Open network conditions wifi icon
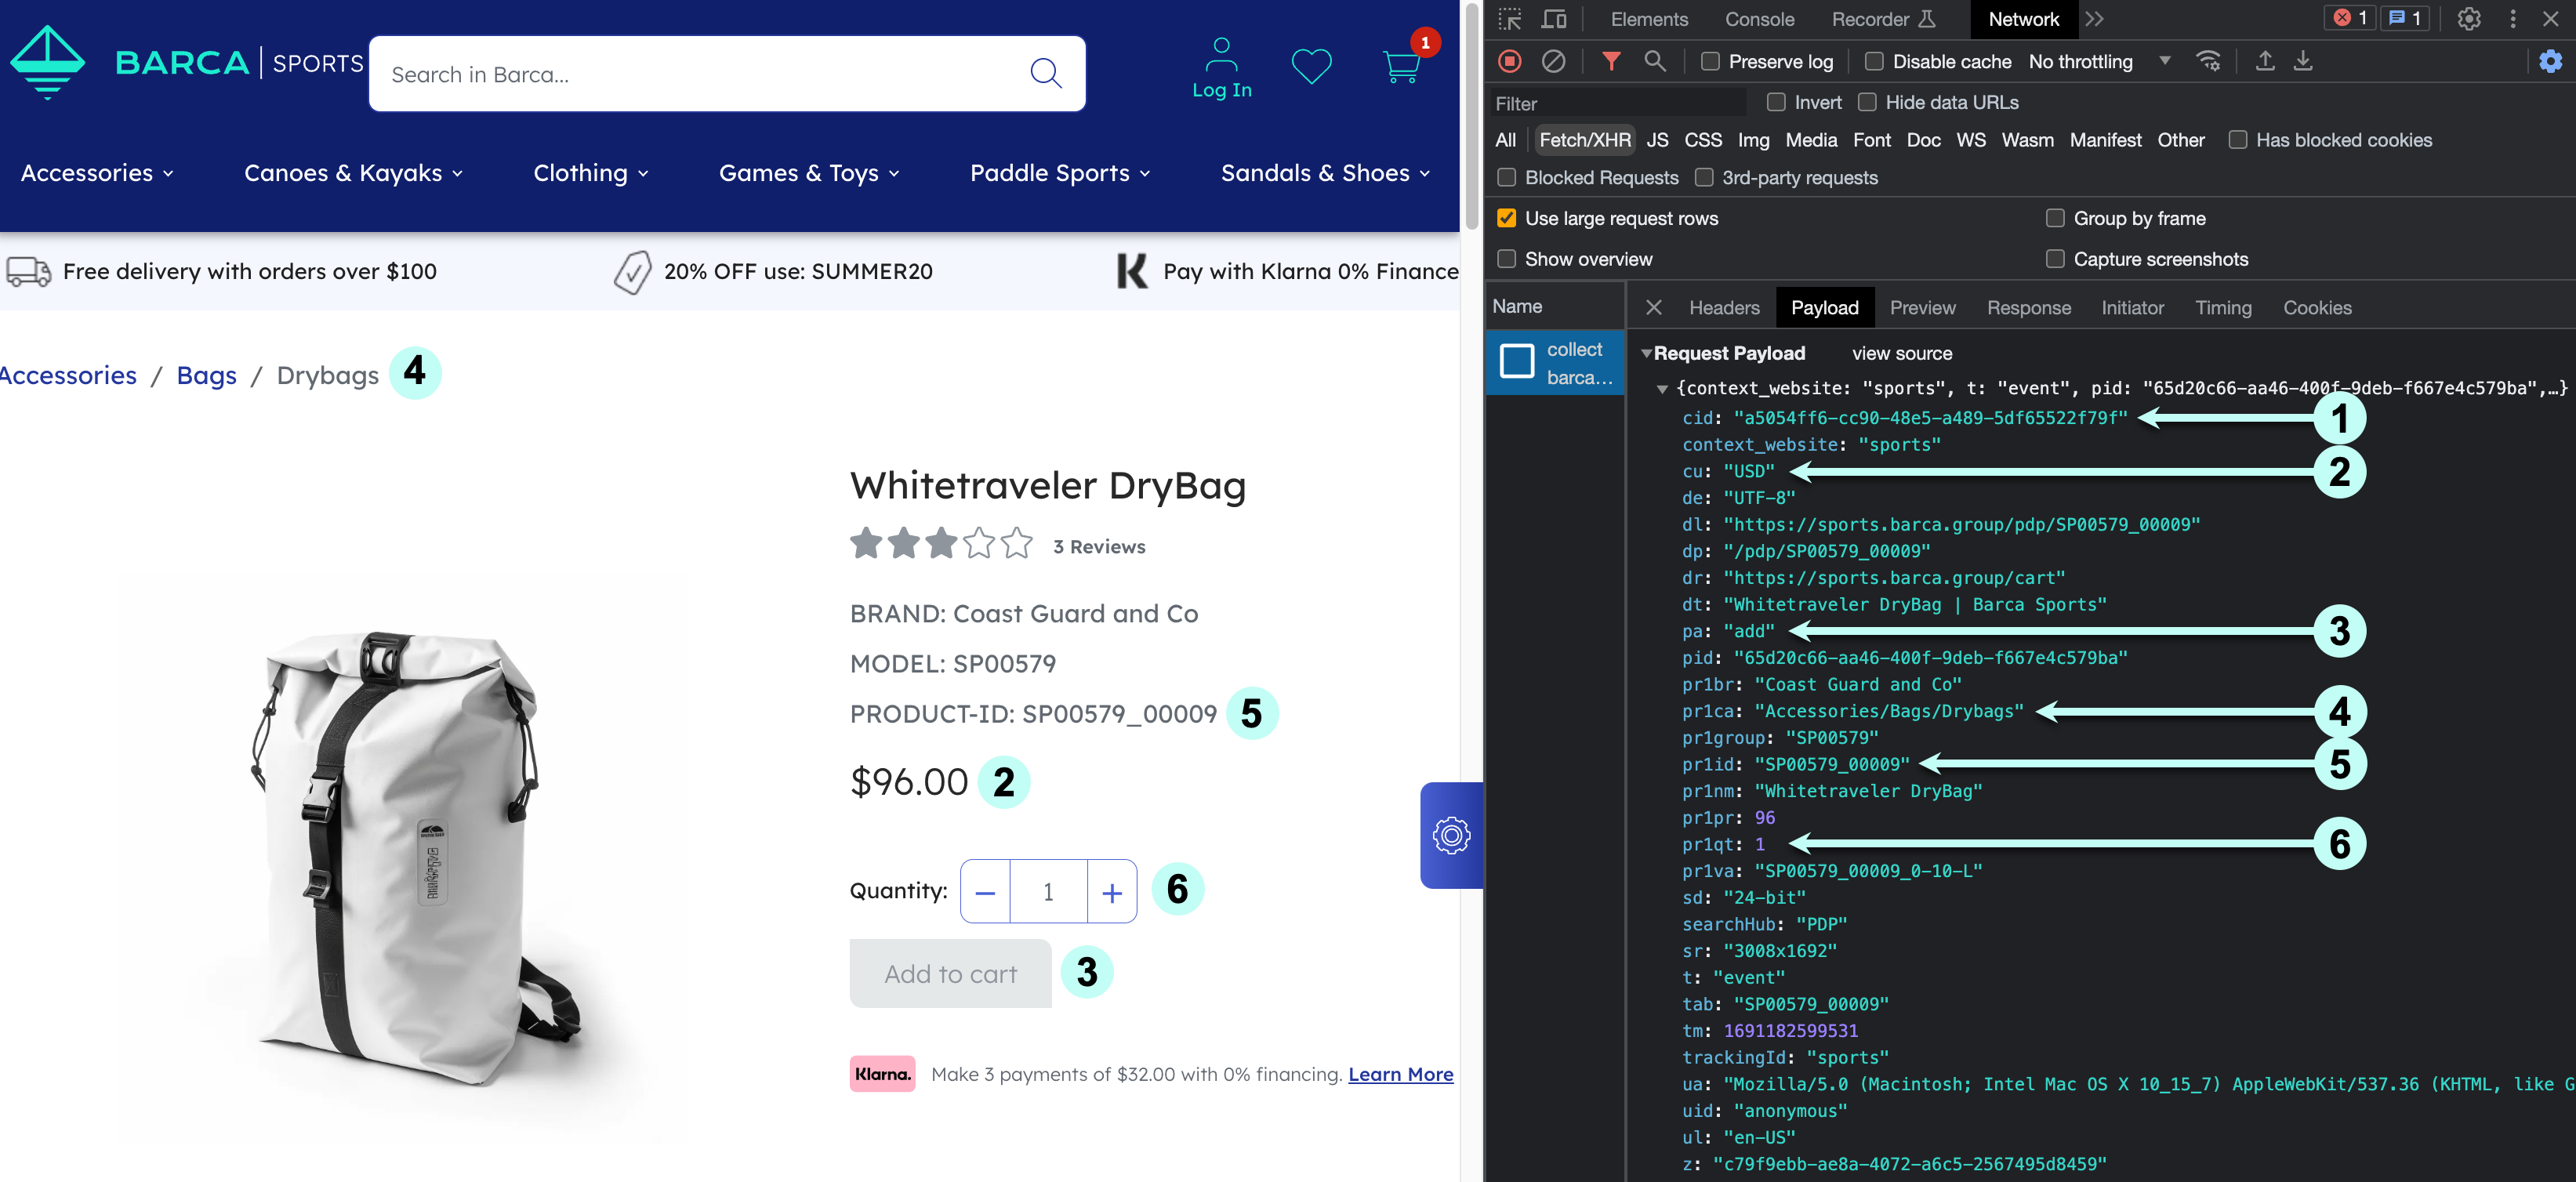2576x1182 pixels. [x=2208, y=61]
